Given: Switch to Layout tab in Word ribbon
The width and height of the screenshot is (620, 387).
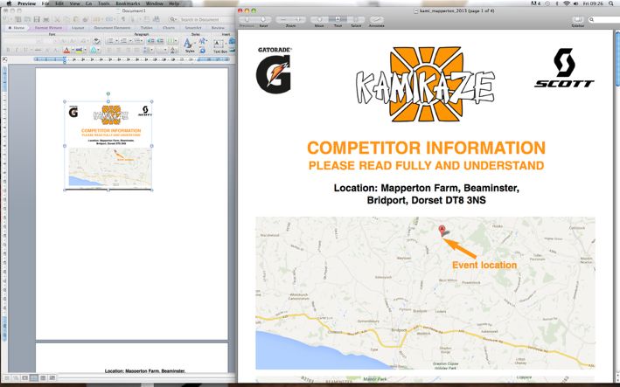Looking at the screenshot, I should [x=78, y=28].
